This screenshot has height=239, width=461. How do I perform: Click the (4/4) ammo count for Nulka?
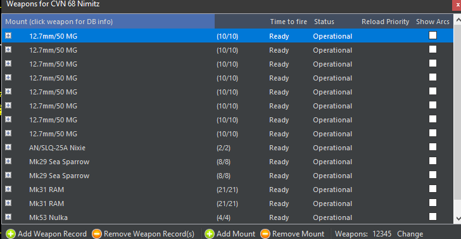tap(224, 217)
